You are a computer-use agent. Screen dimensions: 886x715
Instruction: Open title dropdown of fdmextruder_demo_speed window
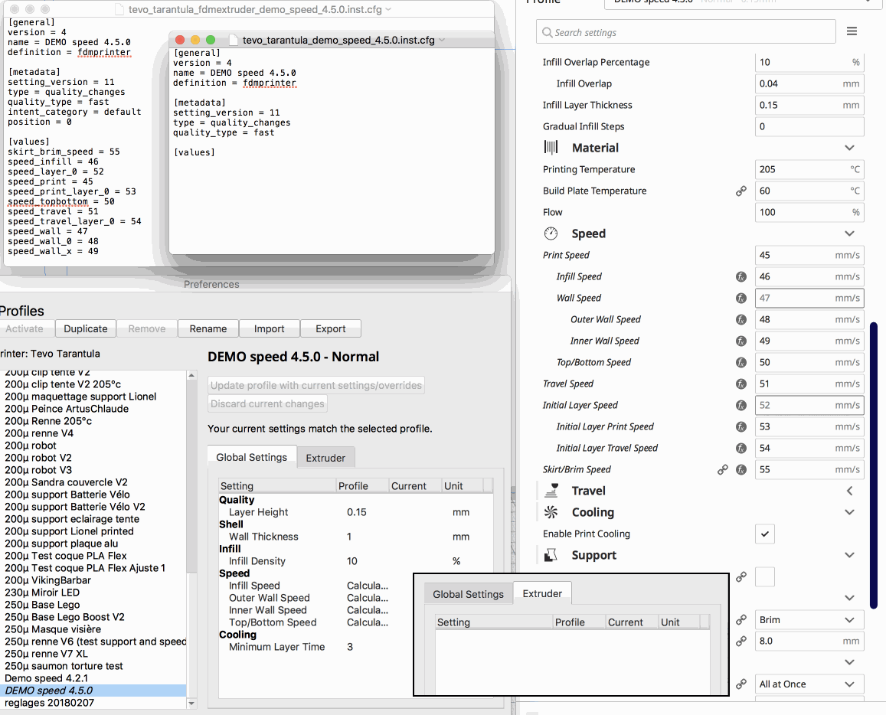click(388, 10)
